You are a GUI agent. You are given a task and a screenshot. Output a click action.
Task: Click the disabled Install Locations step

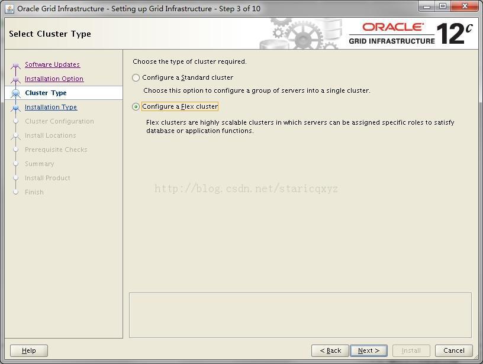[x=50, y=135]
